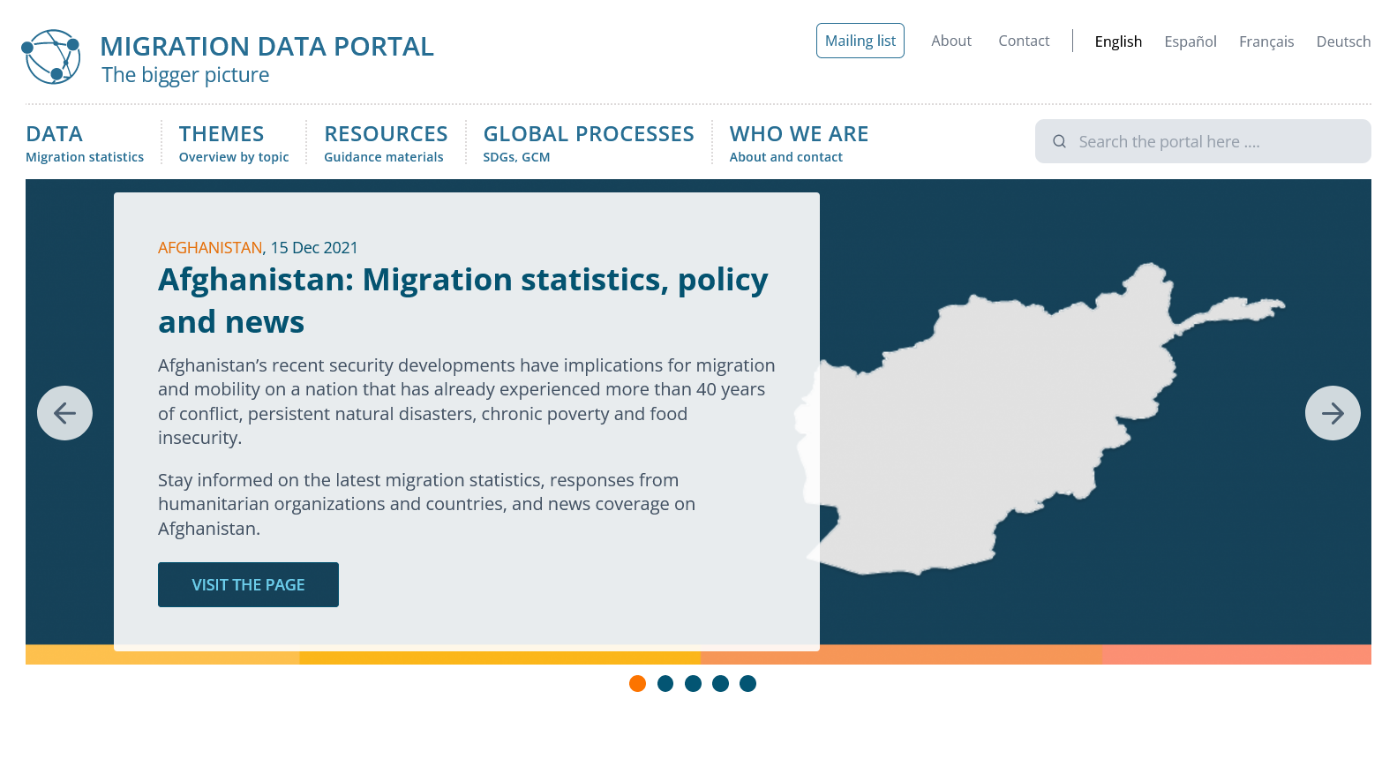Click the Migration Data Portal globe logo
This screenshot has width=1397, height=759.
[x=51, y=57]
